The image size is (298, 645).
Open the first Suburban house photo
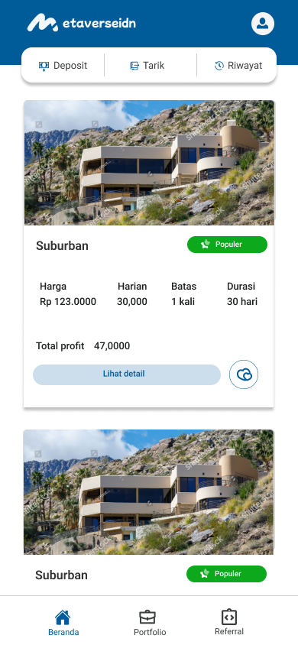(x=149, y=163)
